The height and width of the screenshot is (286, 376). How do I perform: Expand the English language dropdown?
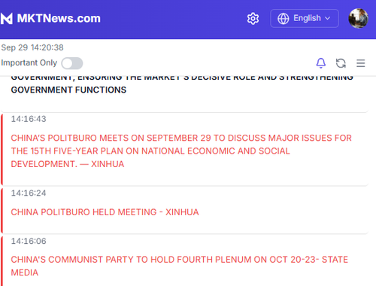pos(305,18)
